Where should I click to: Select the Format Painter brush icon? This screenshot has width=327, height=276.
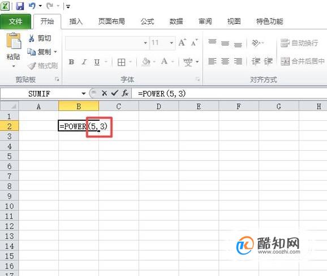click(32, 66)
